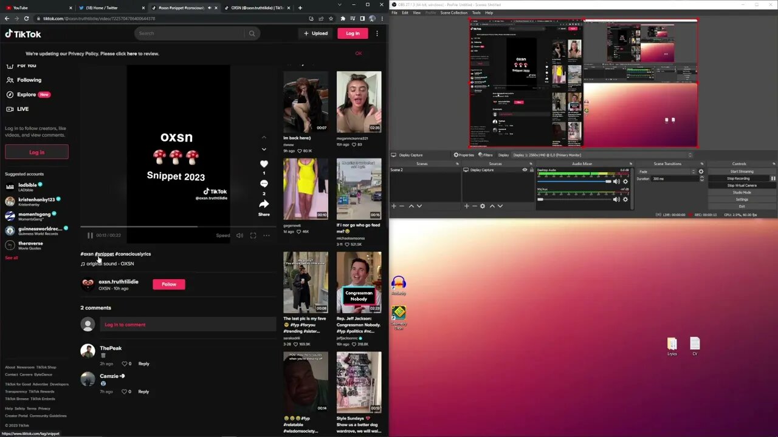Adjust Mic/Aux volume slider
This screenshot has width=778, height=437.
click(574, 199)
